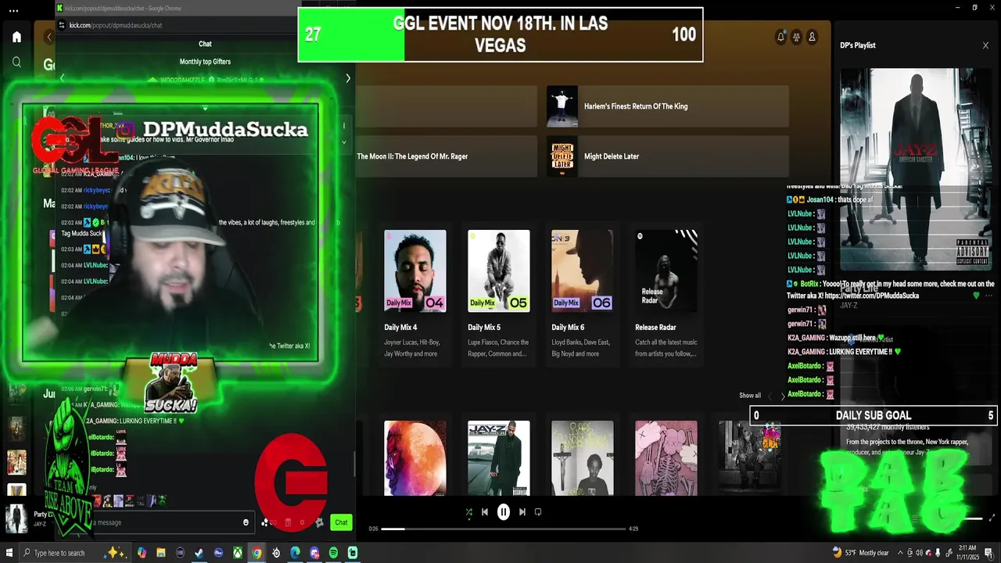Toggle shuffle in the Spotify player
Viewport: 1001px width, 563px height.
[x=468, y=512]
